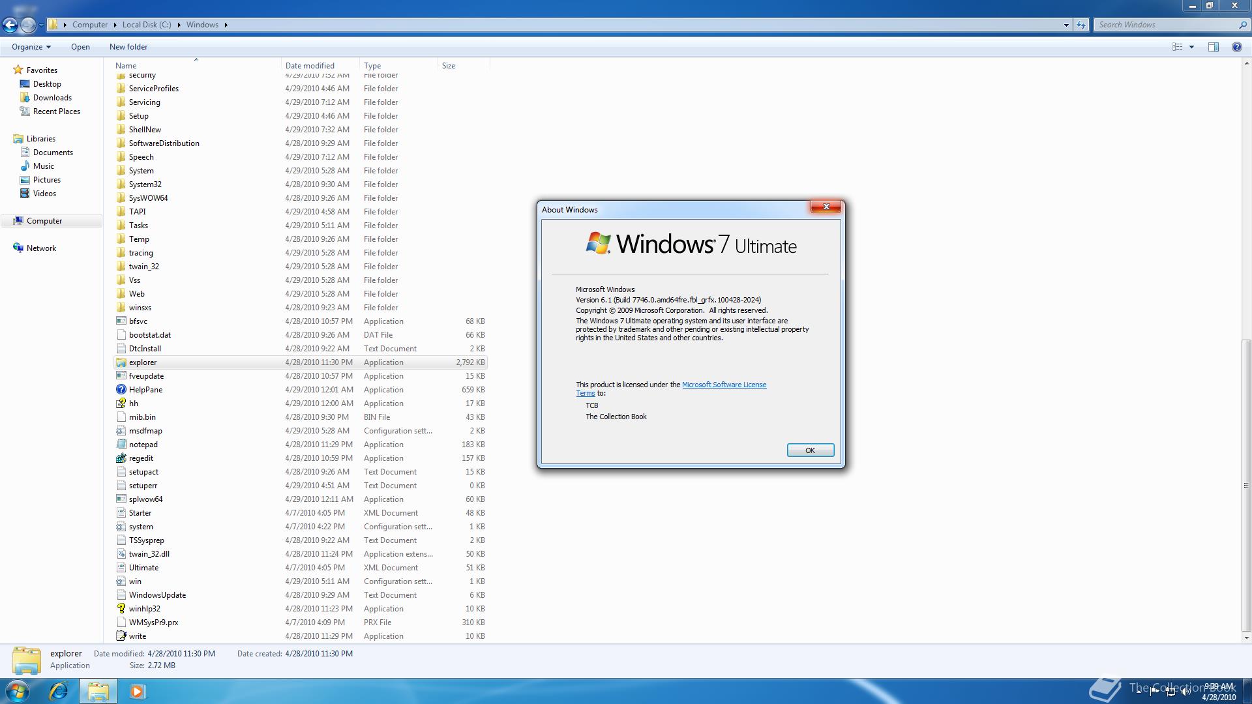This screenshot has width=1252, height=704.
Task: Open the address bar history dropdown
Action: (x=1066, y=25)
